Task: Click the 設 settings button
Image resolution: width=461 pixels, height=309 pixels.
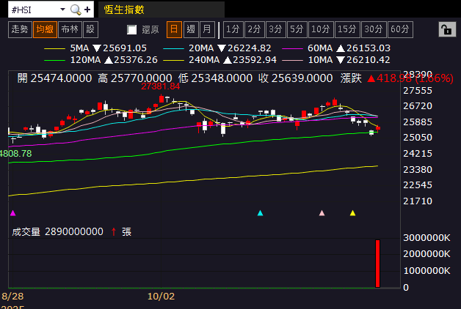Action: [90, 29]
